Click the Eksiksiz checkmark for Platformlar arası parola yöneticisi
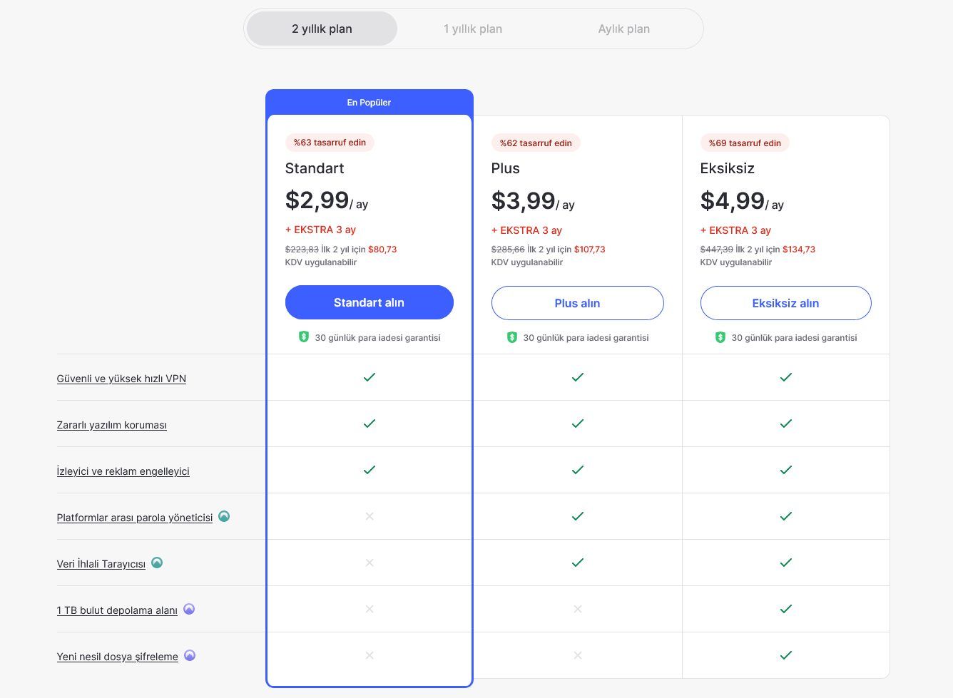 click(x=786, y=516)
